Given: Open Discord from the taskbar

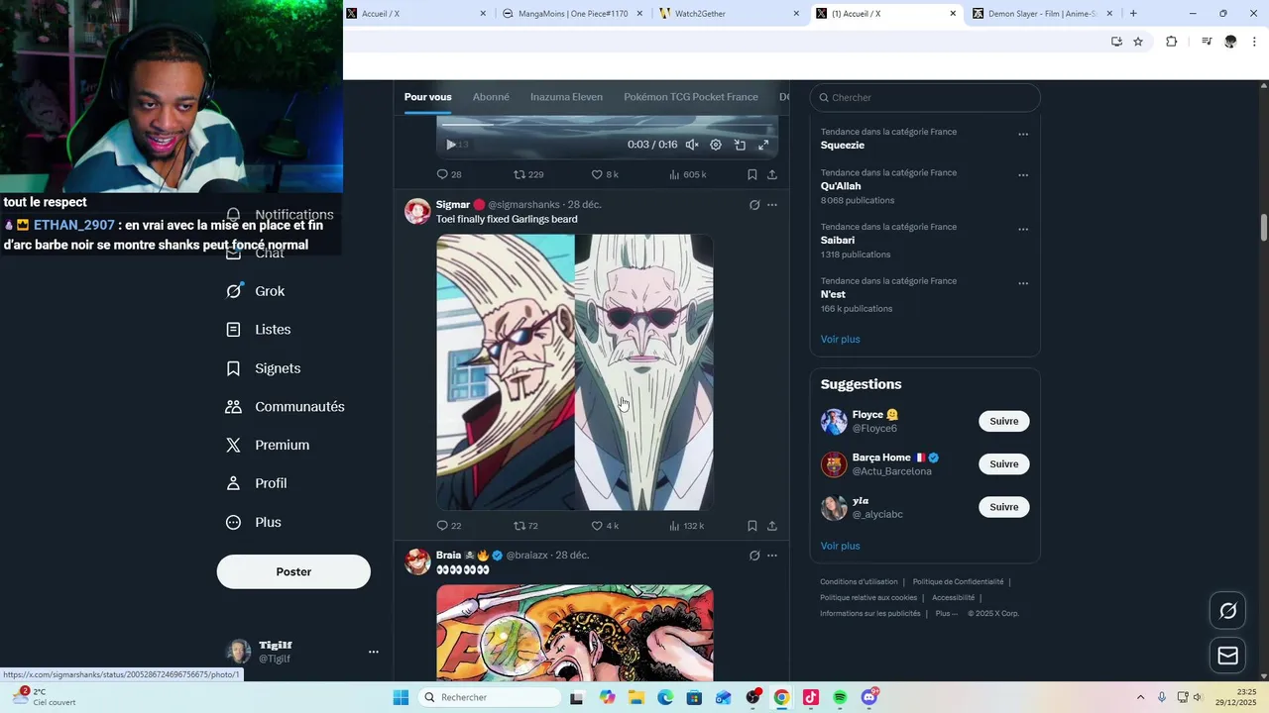Looking at the screenshot, I should pos(869,697).
